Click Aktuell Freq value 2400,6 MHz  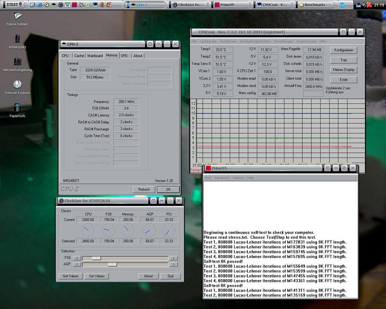[313, 86]
